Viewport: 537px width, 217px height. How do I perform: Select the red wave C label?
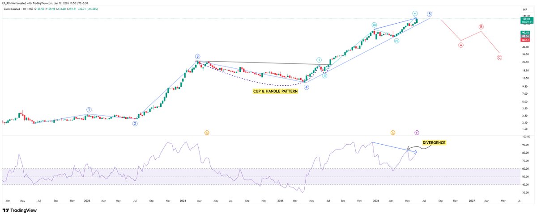coord(499,58)
